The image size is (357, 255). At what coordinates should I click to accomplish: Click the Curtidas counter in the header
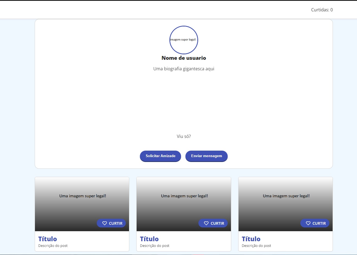click(x=322, y=10)
